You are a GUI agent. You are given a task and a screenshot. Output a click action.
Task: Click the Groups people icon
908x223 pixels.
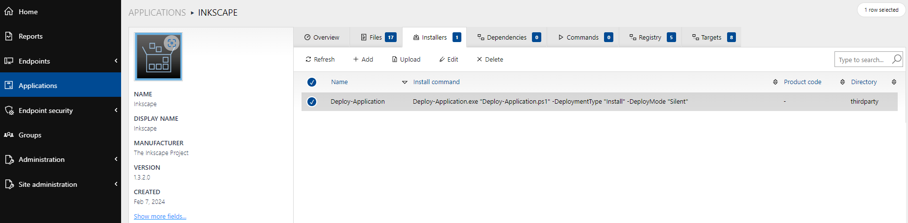tap(9, 135)
